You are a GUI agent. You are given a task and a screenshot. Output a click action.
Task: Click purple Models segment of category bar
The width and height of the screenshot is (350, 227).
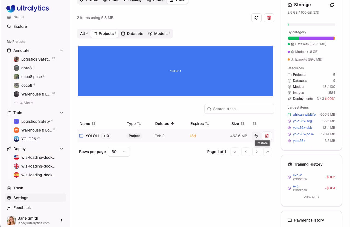point(316,38)
